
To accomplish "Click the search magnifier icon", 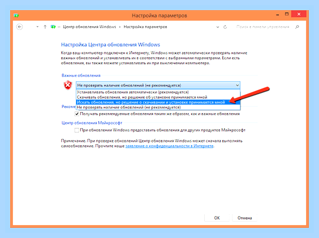I will [x=297, y=27].
